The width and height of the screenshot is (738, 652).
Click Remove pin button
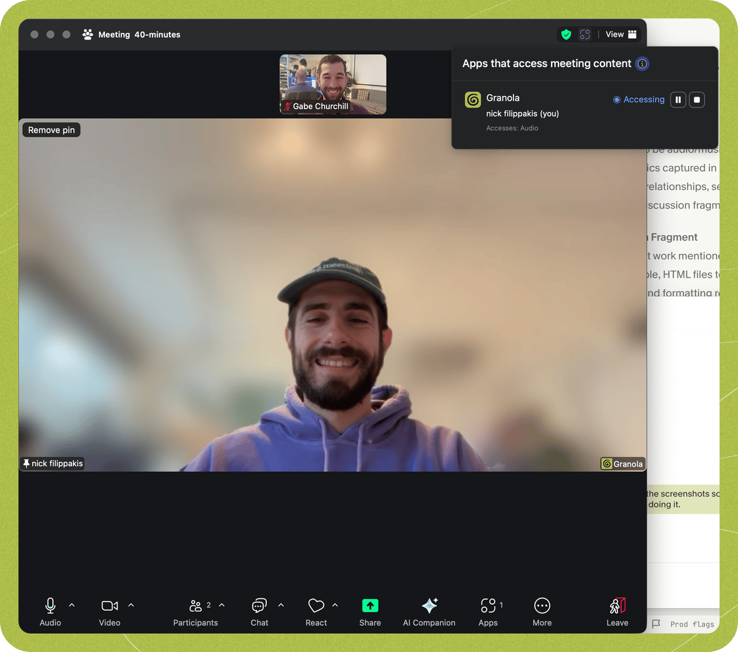52,130
